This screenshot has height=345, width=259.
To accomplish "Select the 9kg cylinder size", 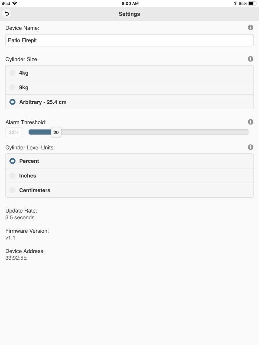I will [x=129, y=87].
